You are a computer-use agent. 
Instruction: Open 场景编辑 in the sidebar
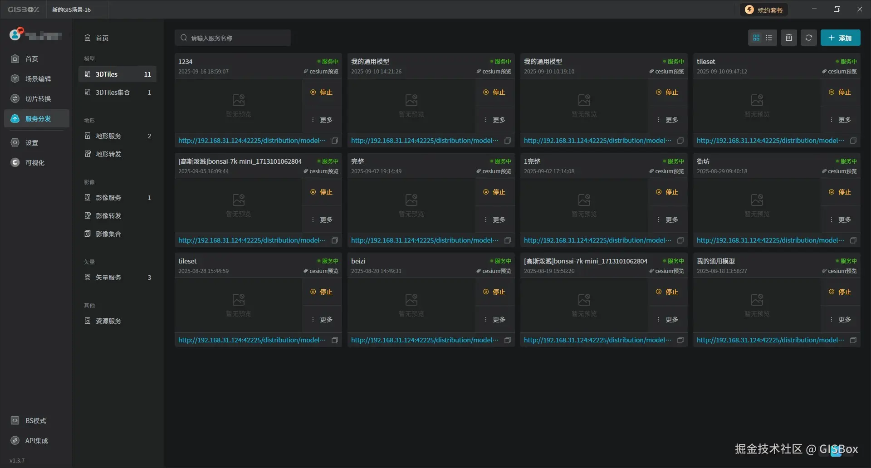[36, 79]
